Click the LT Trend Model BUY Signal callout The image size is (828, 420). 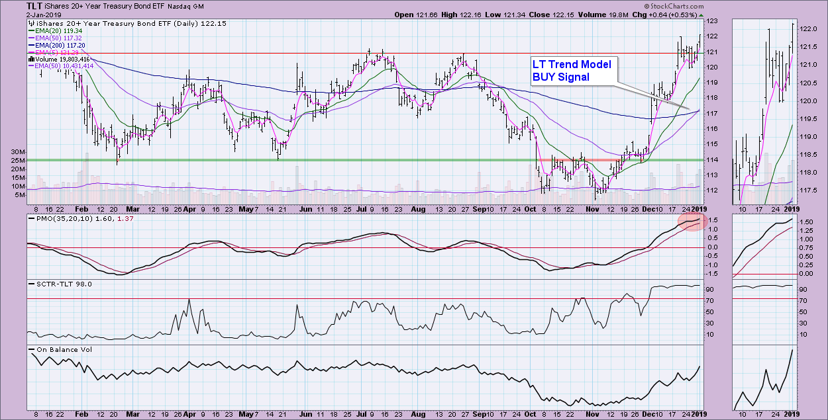[574, 70]
